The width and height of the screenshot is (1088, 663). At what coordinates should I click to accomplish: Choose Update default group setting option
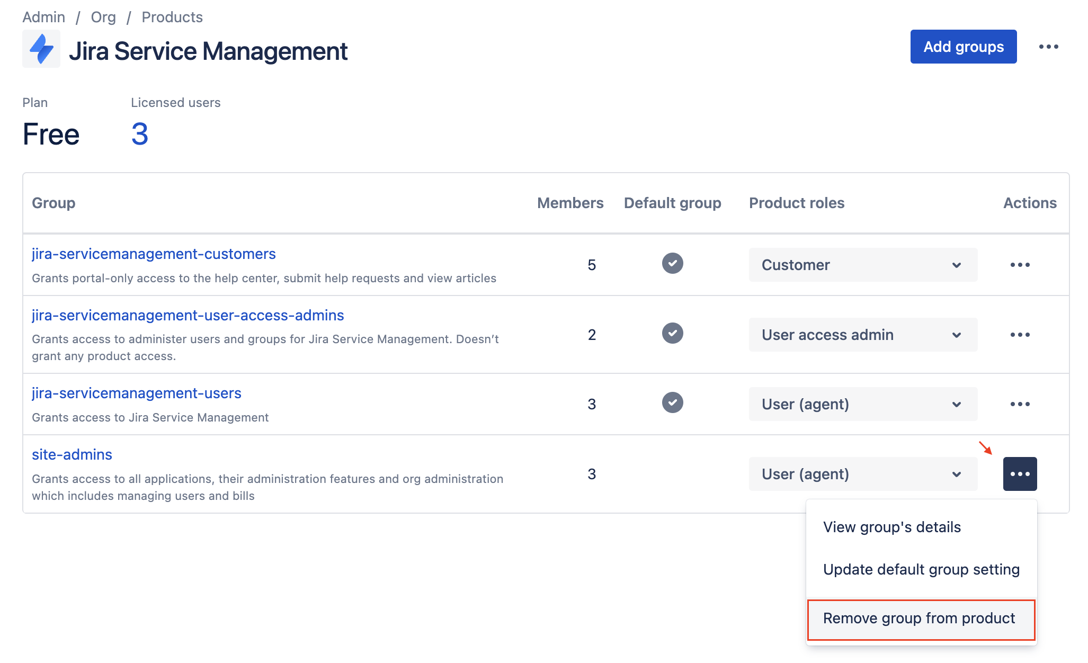pyautogui.click(x=921, y=569)
